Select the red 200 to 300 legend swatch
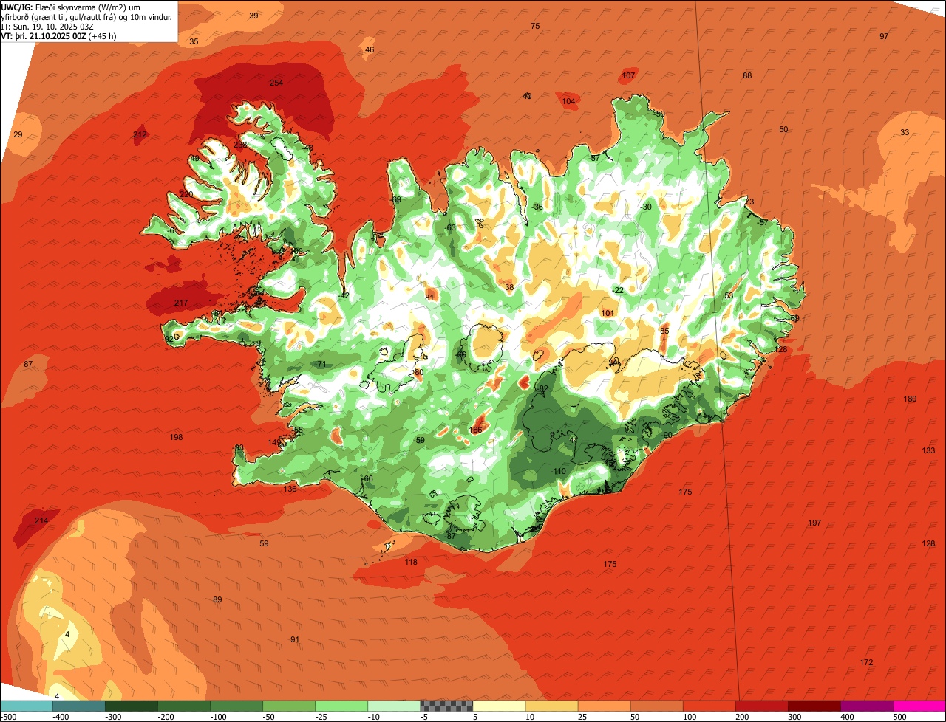The width and height of the screenshot is (946, 722). pos(762,706)
